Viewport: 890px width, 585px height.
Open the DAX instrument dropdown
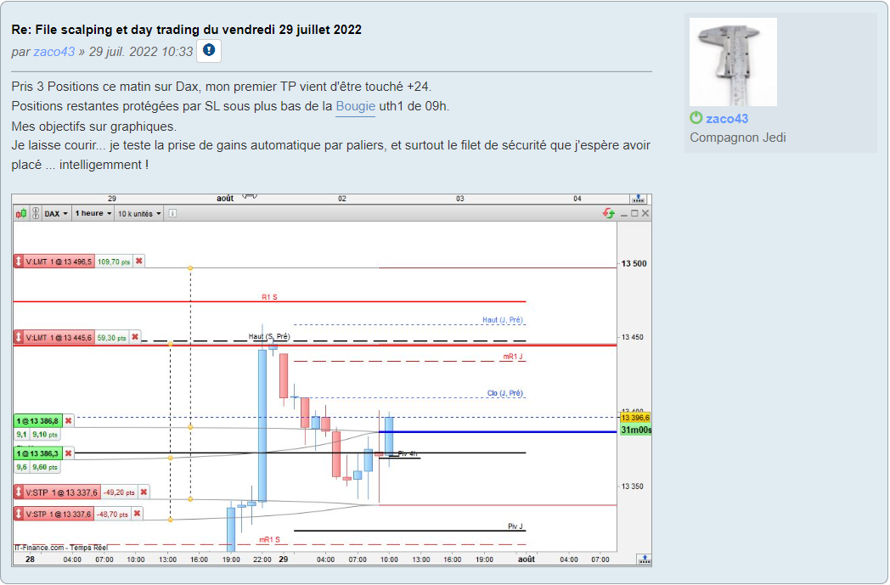56,214
